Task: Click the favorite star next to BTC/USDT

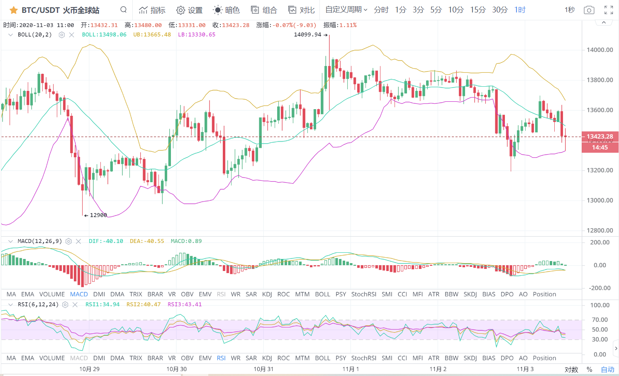Action: (x=13, y=10)
